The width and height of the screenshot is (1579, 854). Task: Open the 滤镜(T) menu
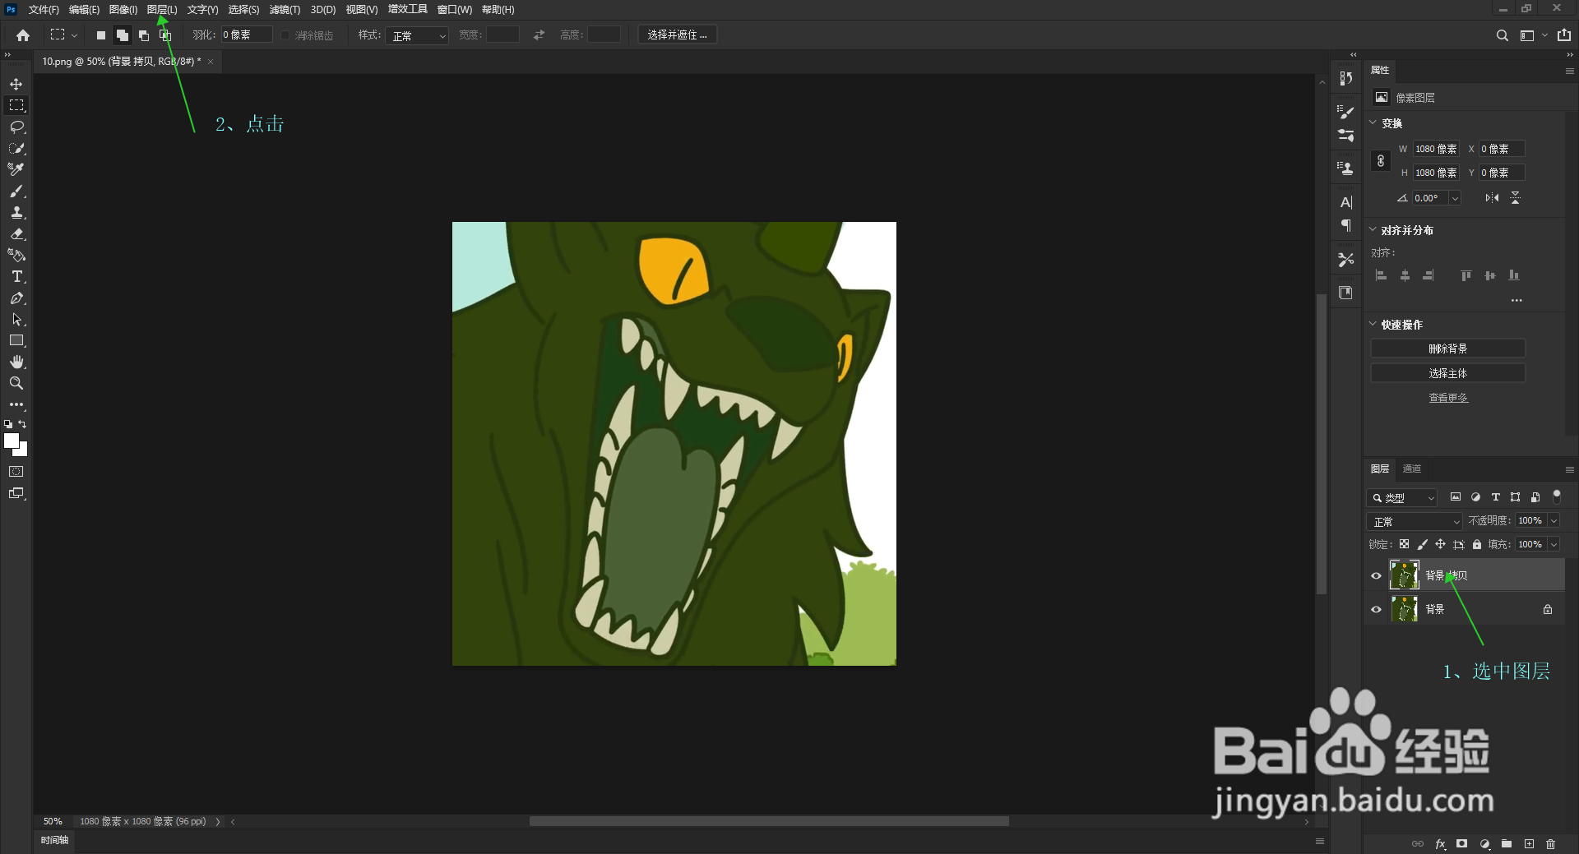click(285, 10)
